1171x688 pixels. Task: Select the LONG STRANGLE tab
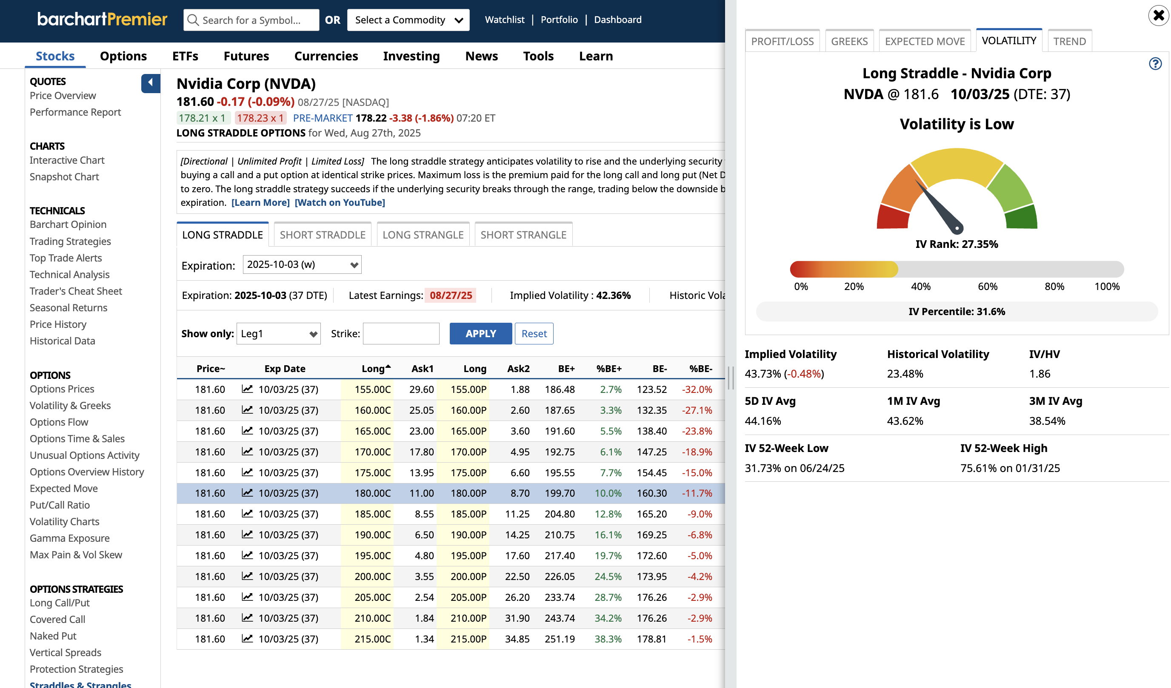pyautogui.click(x=423, y=235)
